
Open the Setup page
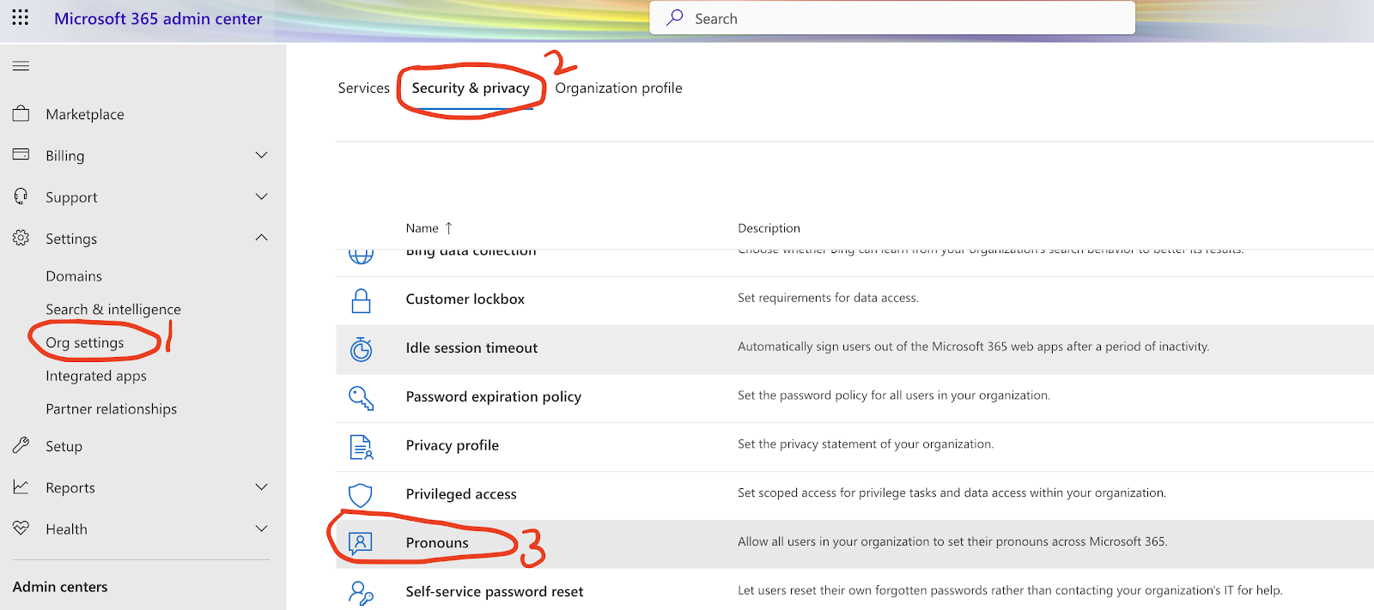click(64, 446)
